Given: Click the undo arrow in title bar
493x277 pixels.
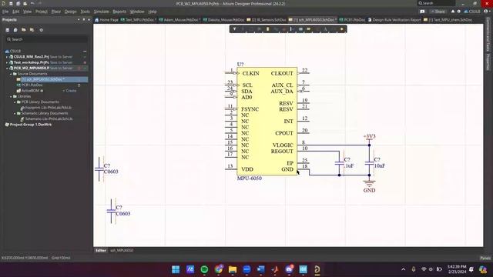Looking at the screenshot, I should tap(32, 3).
